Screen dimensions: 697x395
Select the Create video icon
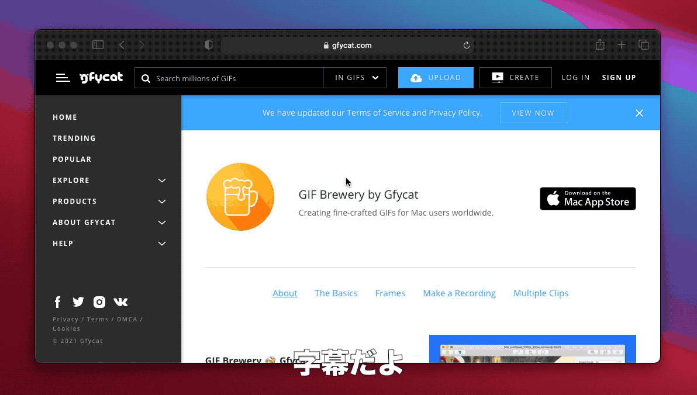point(498,77)
